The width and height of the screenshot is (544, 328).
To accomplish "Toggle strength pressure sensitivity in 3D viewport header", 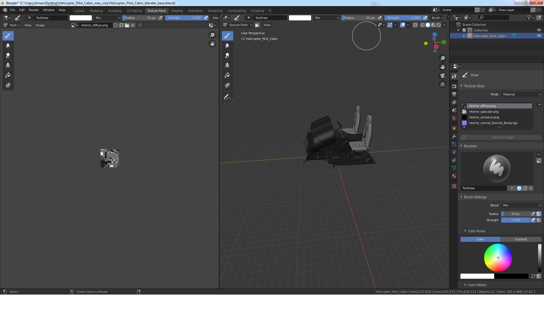I will [x=425, y=18].
